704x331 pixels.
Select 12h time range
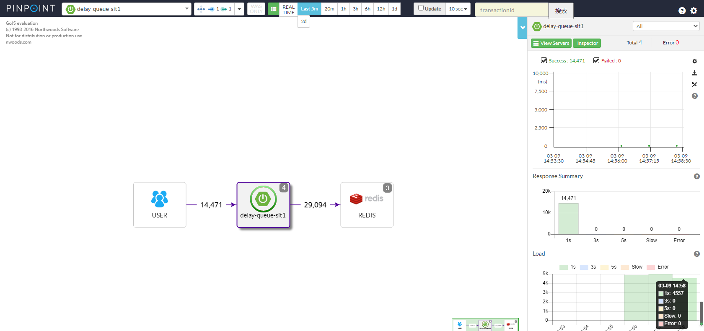coord(381,9)
